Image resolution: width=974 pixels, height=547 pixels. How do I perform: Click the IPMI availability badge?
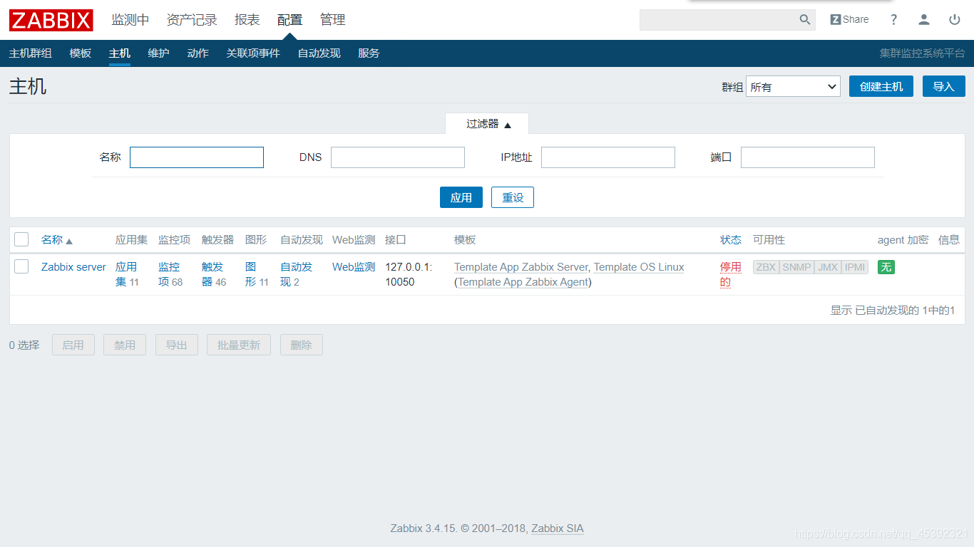coord(855,267)
